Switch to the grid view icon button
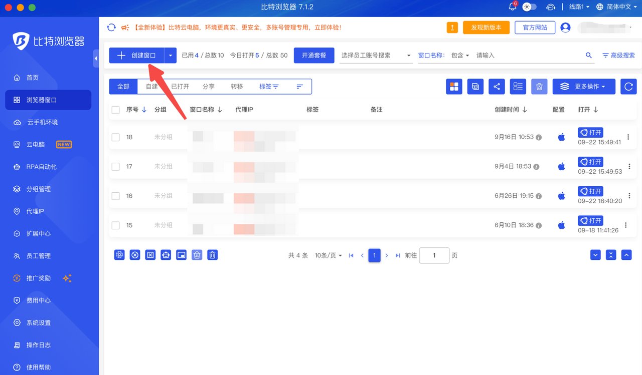Viewport: 642px width, 375px height. point(454,87)
